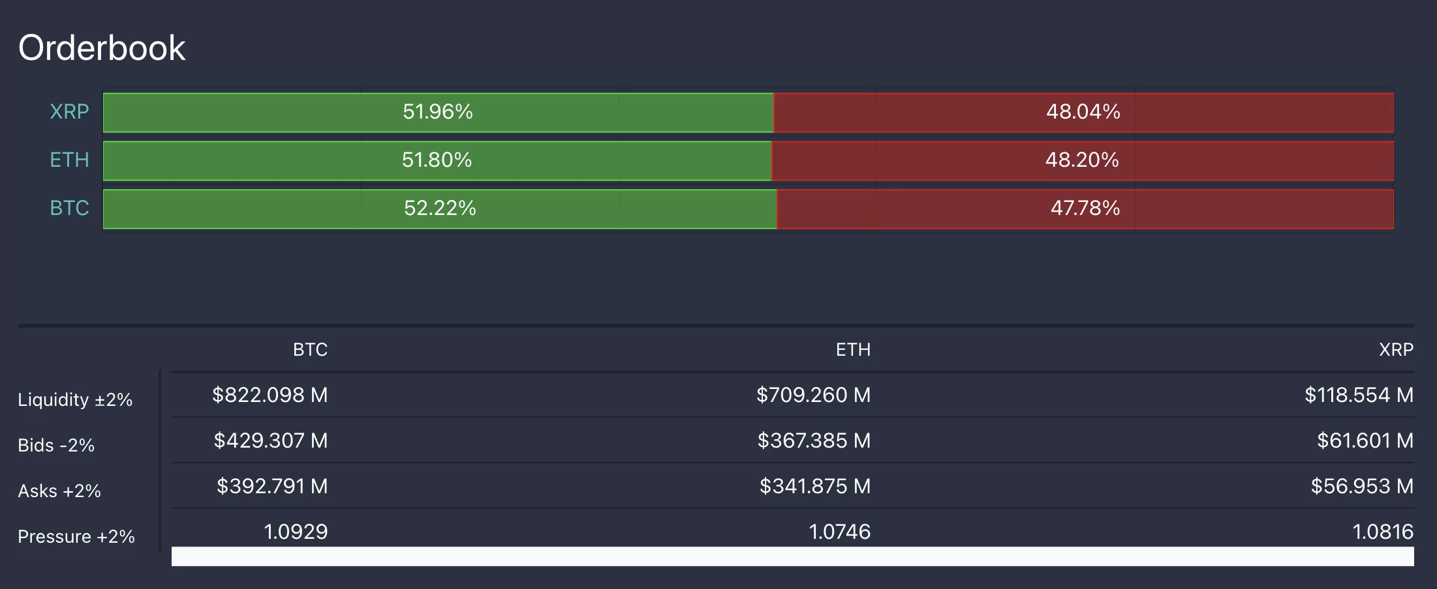Screen dimensions: 1437x589
Task: Click the green ETH bid bar 51.80%
Action: (437, 161)
